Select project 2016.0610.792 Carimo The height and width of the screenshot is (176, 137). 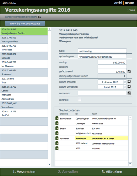(x=24, y=89)
